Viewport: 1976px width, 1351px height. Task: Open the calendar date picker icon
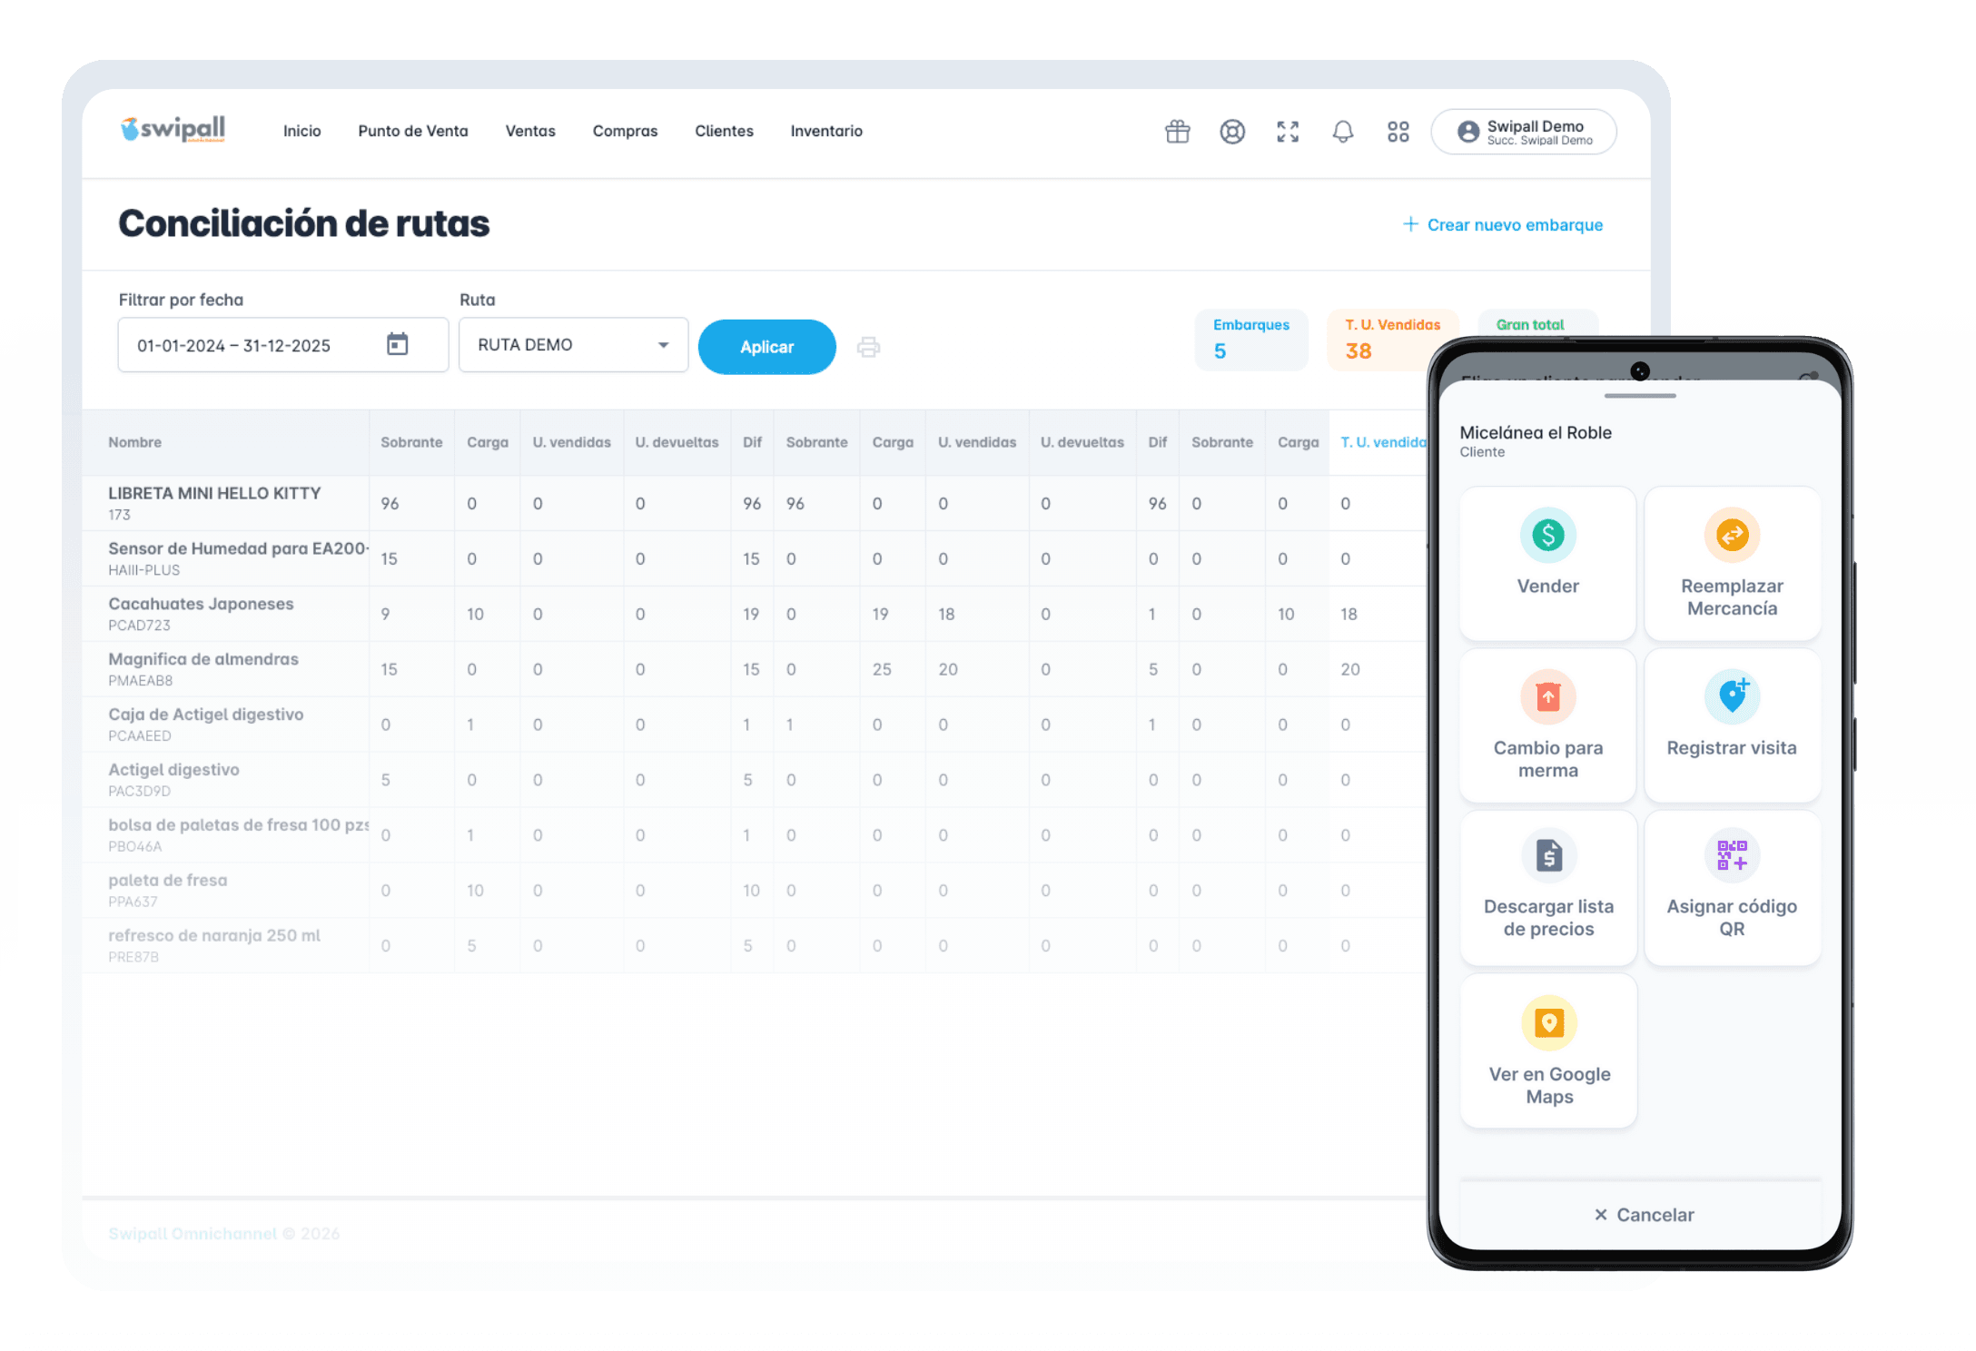click(397, 344)
